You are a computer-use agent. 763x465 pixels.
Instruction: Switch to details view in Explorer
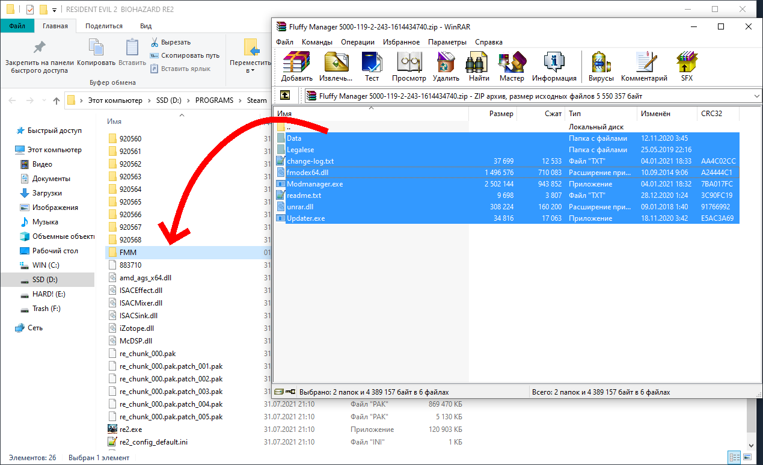point(734,457)
